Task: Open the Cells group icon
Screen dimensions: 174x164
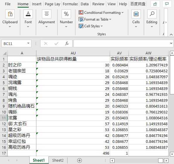Action: (136, 14)
